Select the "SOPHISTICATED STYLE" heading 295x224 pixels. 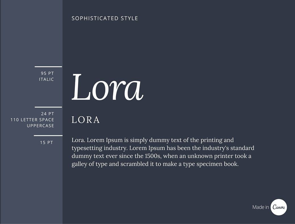tap(105, 18)
